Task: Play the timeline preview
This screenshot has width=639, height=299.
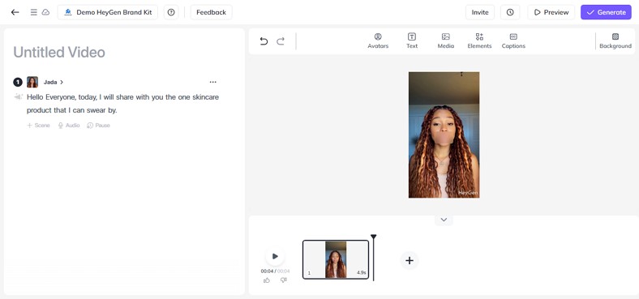Action: [x=275, y=256]
